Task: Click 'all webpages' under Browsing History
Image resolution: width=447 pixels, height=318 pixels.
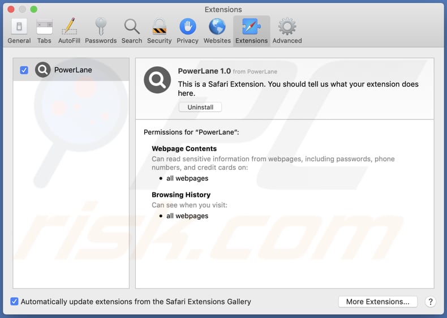Action: (187, 216)
